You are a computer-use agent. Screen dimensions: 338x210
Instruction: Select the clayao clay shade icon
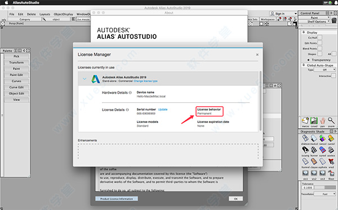pyautogui.click(x=314, y=161)
